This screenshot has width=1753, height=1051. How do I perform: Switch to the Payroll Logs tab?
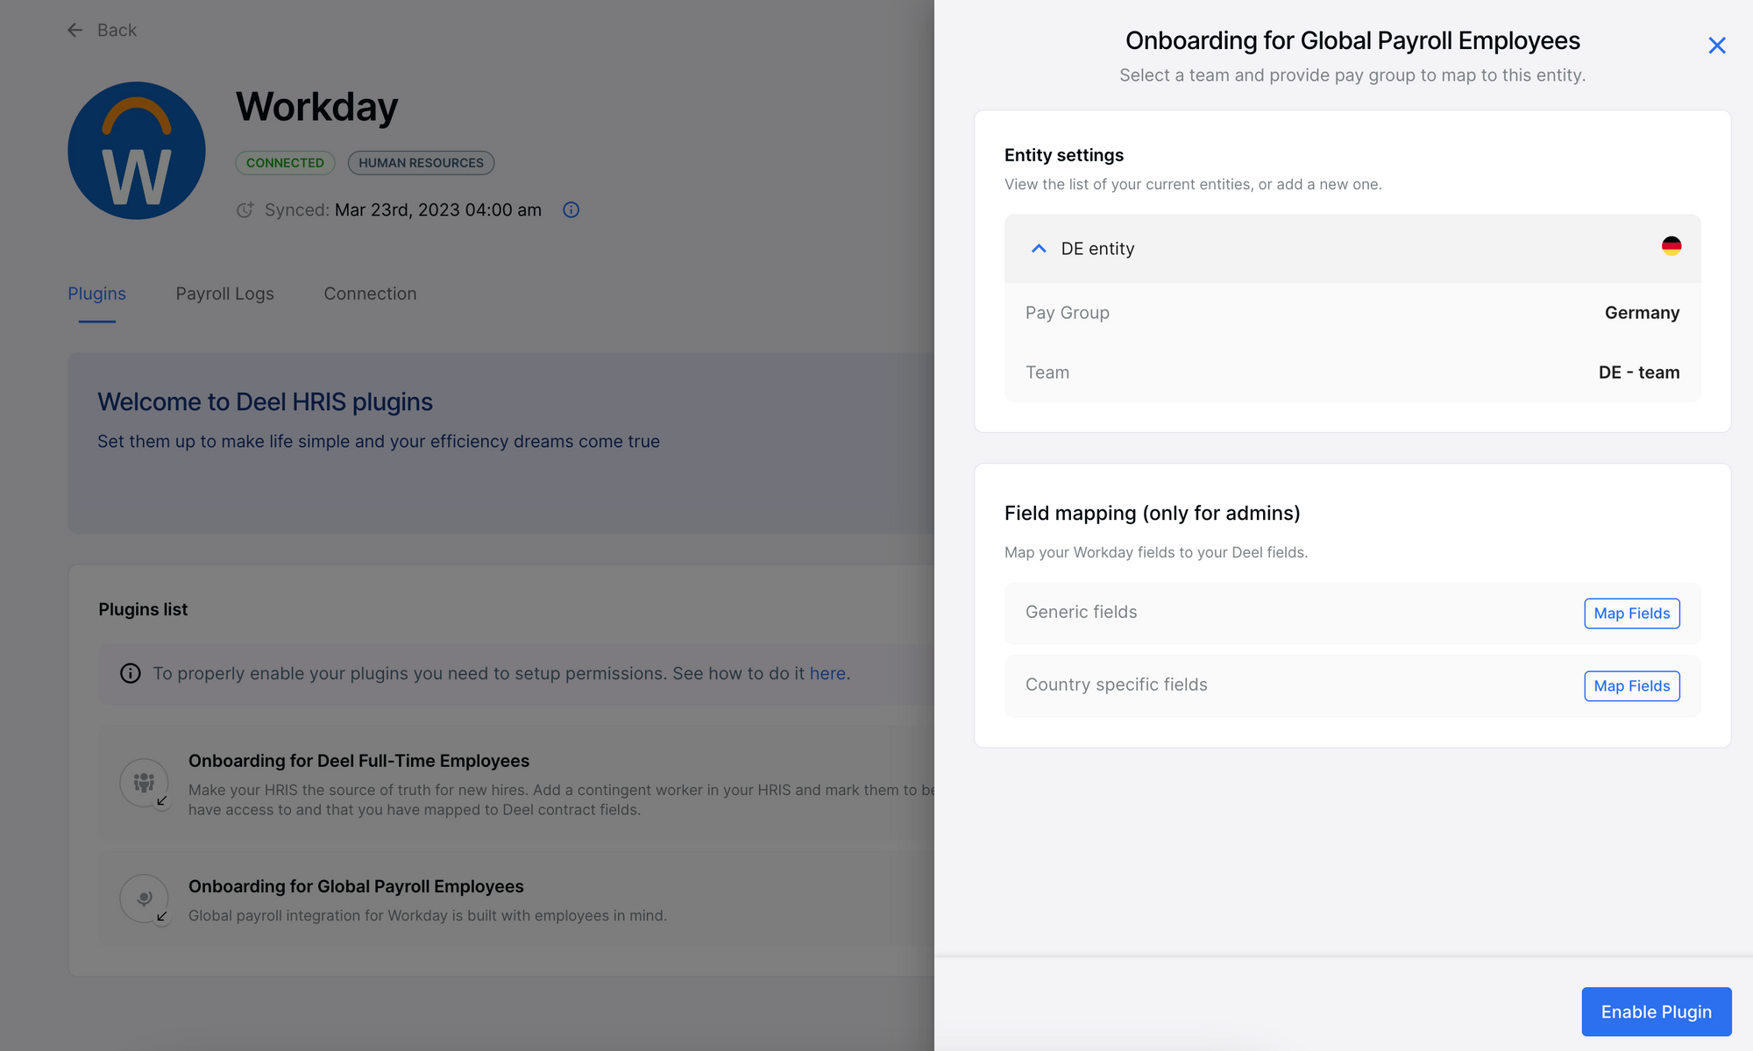[x=224, y=294]
